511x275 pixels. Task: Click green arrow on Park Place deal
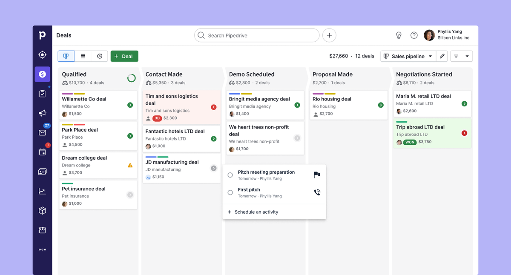pos(130,136)
